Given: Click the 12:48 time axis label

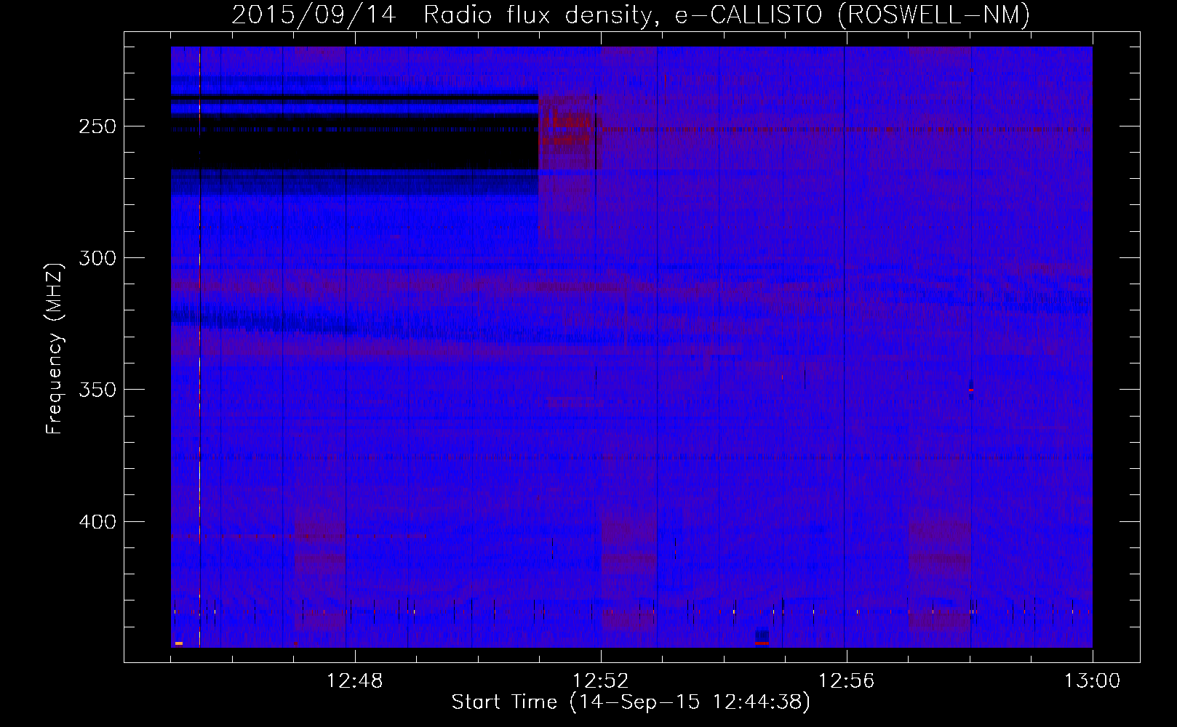Looking at the screenshot, I should tap(355, 681).
